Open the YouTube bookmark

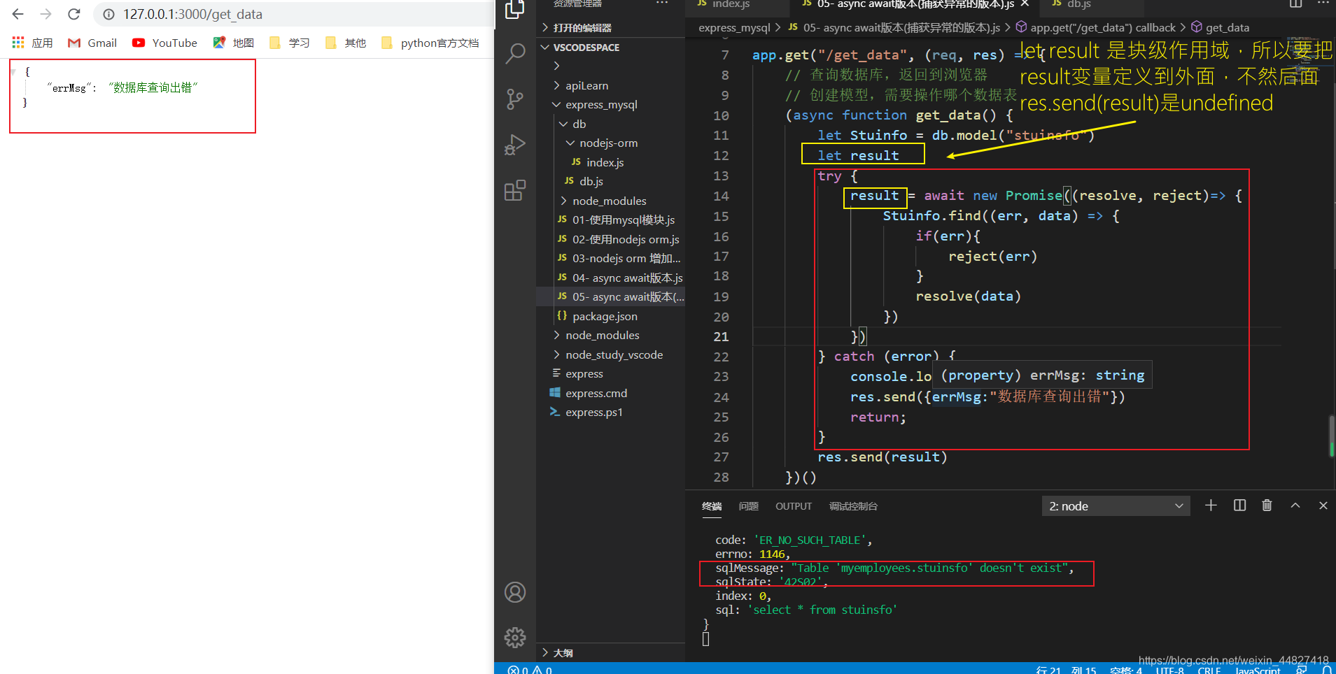point(165,43)
